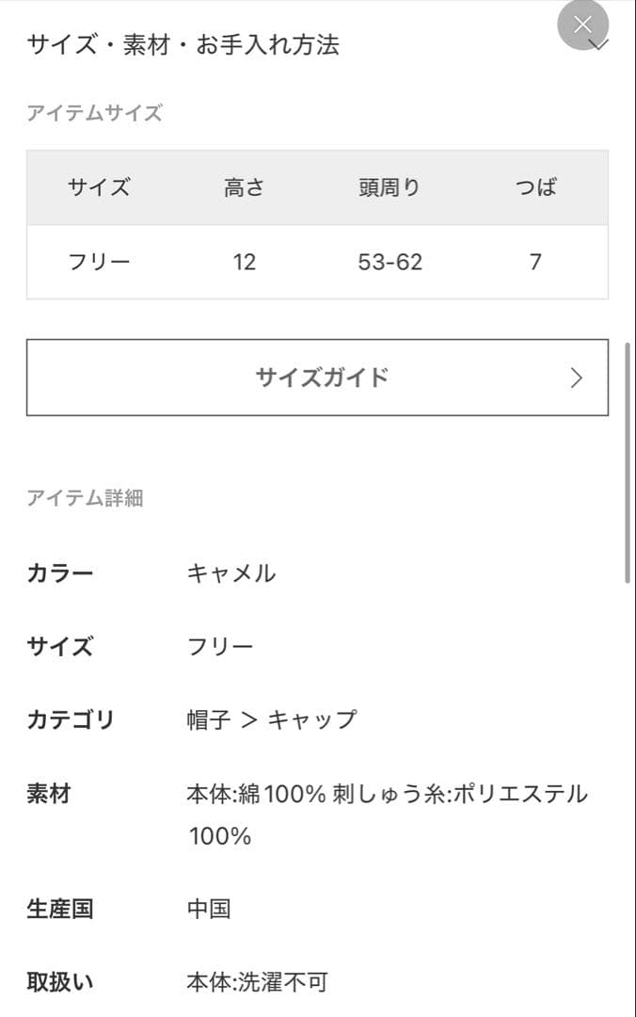Click the right arrow inside サイズガイド button
The width and height of the screenshot is (636, 1017).
578,378
